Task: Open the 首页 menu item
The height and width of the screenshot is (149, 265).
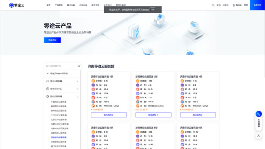Action: coord(48,5)
